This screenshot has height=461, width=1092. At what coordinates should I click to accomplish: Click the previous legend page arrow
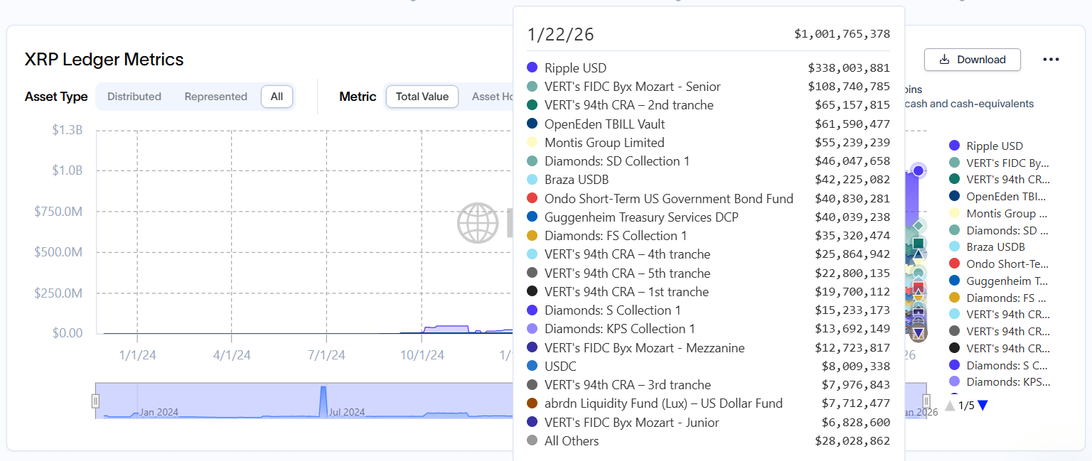[950, 406]
